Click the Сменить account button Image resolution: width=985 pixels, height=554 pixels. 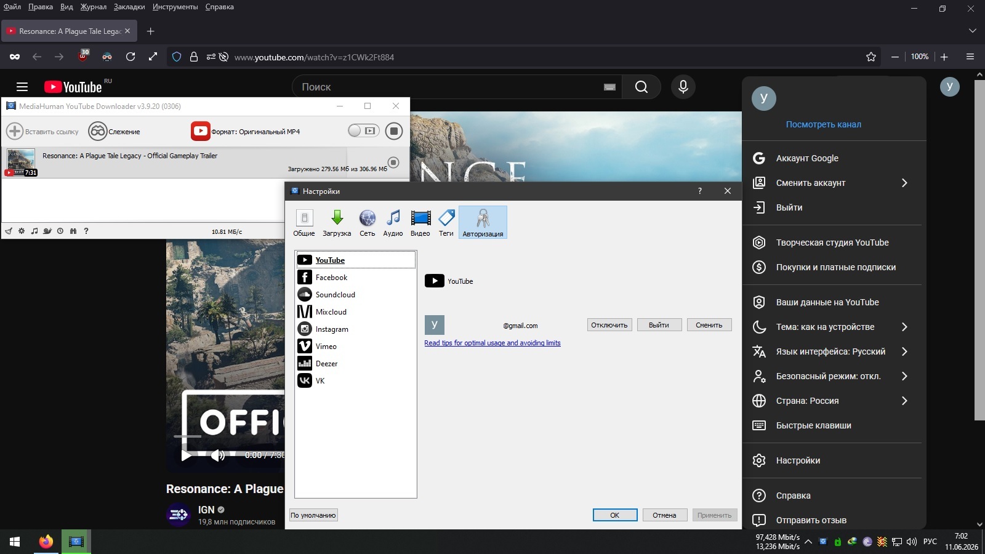709,325
